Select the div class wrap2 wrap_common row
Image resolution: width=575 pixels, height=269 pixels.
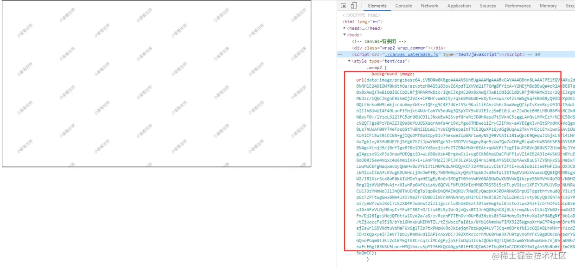[399, 48]
